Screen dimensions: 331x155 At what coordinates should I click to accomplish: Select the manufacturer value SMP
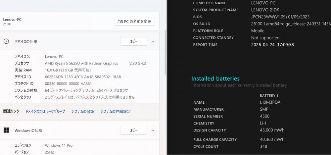point(264,109)
